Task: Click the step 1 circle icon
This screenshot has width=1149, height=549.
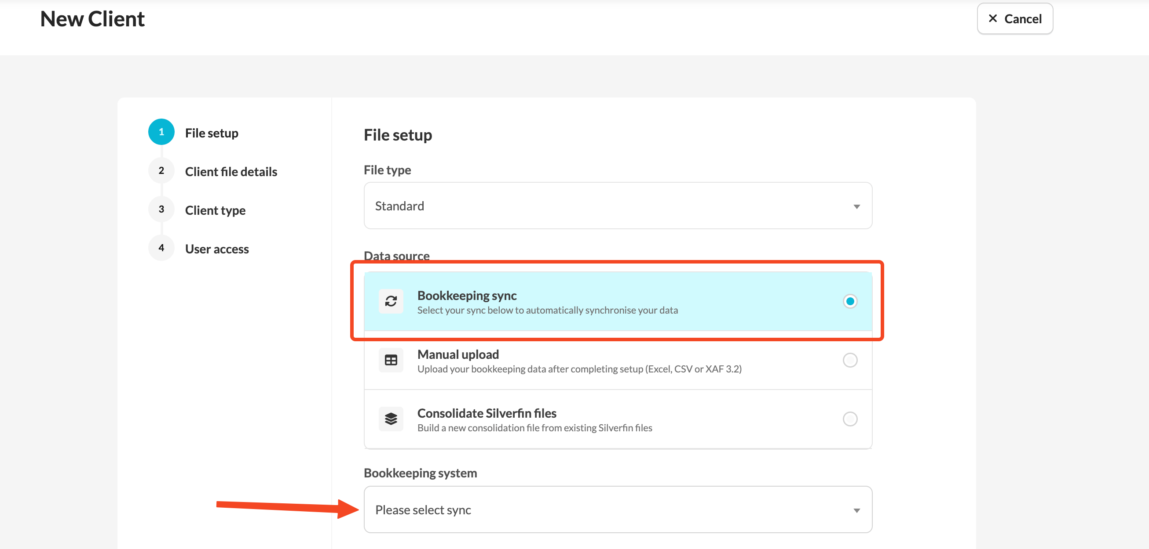Action: click(161, 132)
